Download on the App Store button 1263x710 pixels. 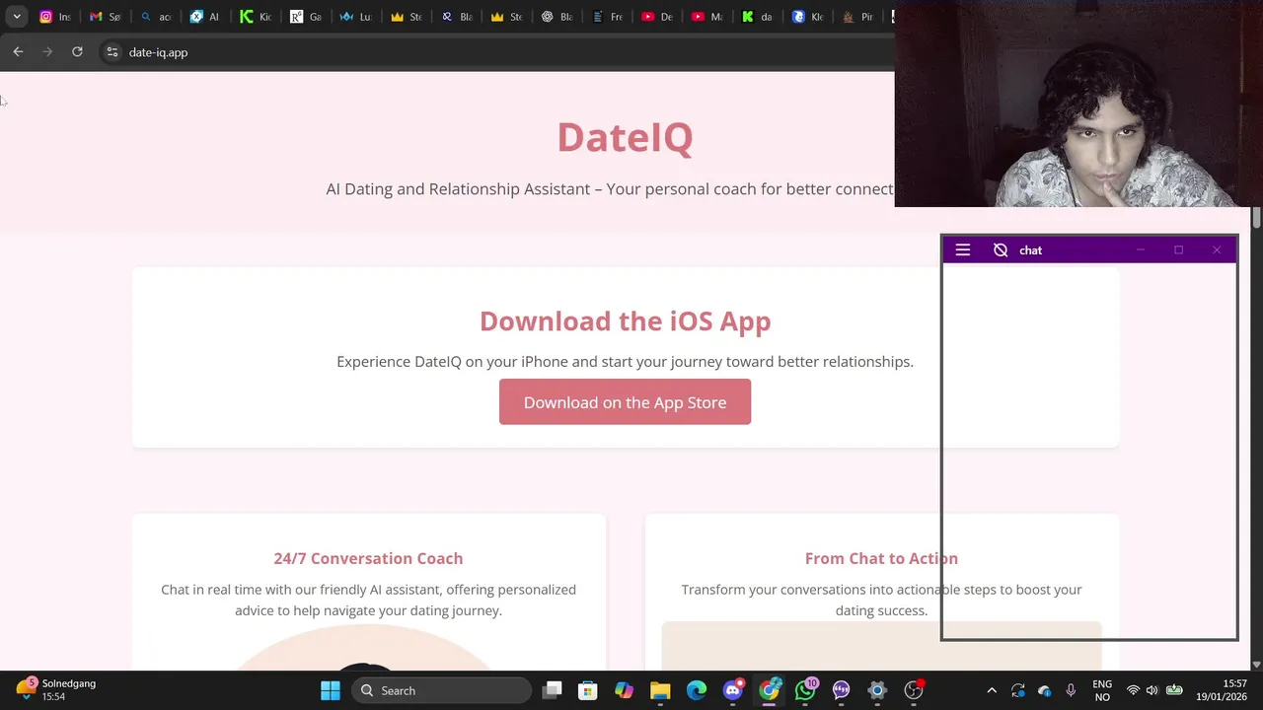pos(625,402)
